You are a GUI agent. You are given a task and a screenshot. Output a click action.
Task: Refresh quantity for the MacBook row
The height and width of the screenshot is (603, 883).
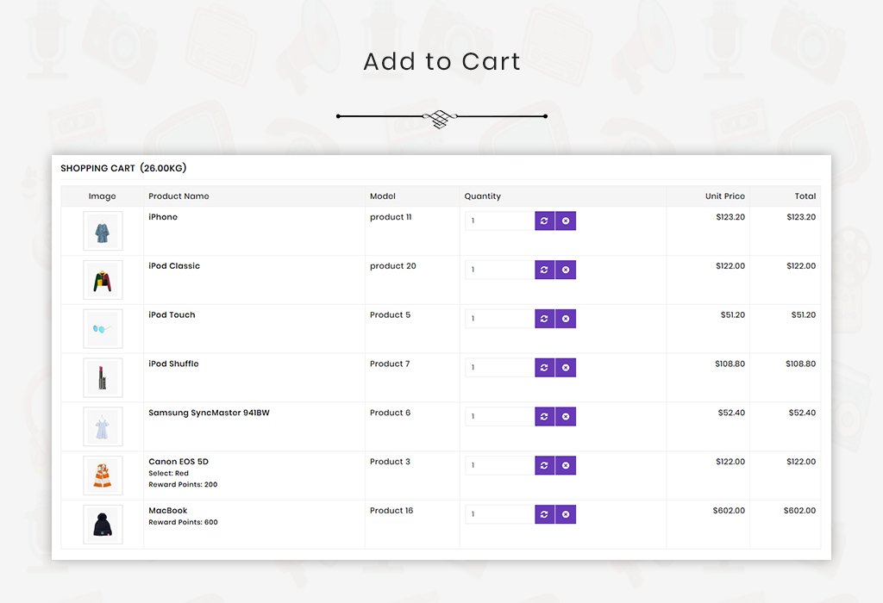(545, 514)
